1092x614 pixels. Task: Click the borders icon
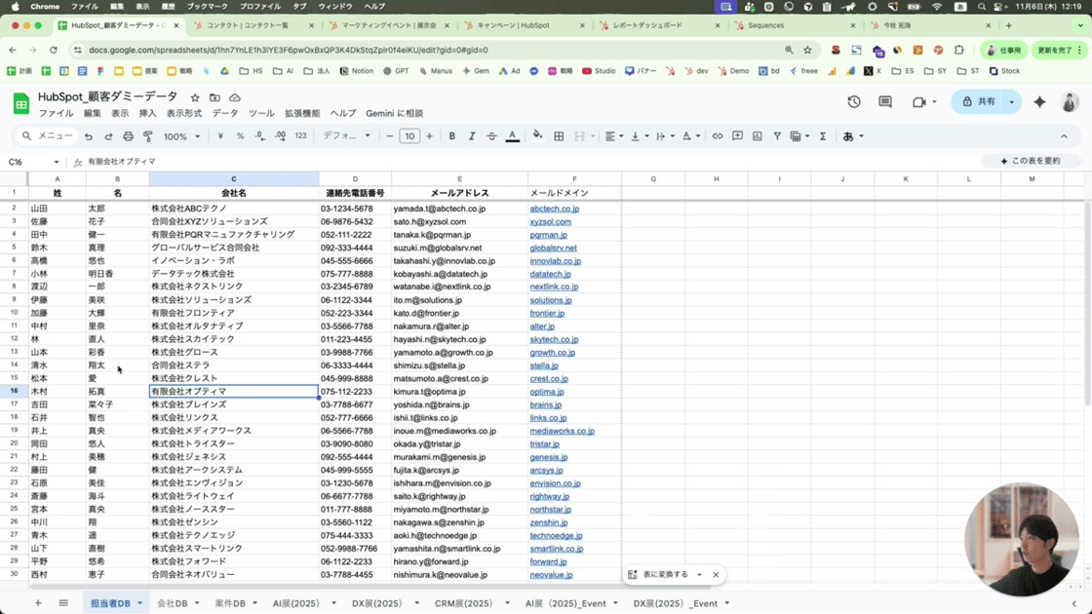click(559, 136)
